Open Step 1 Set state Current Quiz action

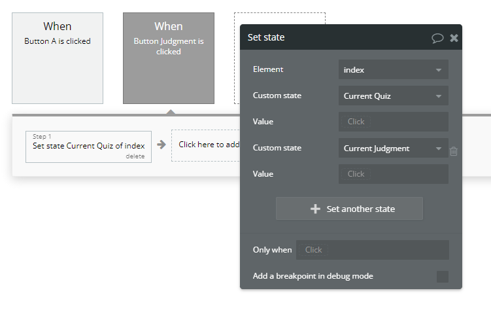tap(88, 145)
